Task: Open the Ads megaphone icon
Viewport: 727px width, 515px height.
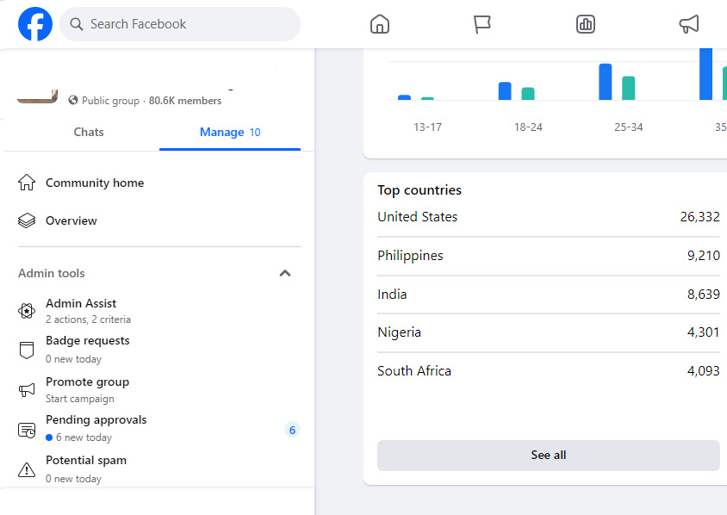Action: (x=689, y=24)
